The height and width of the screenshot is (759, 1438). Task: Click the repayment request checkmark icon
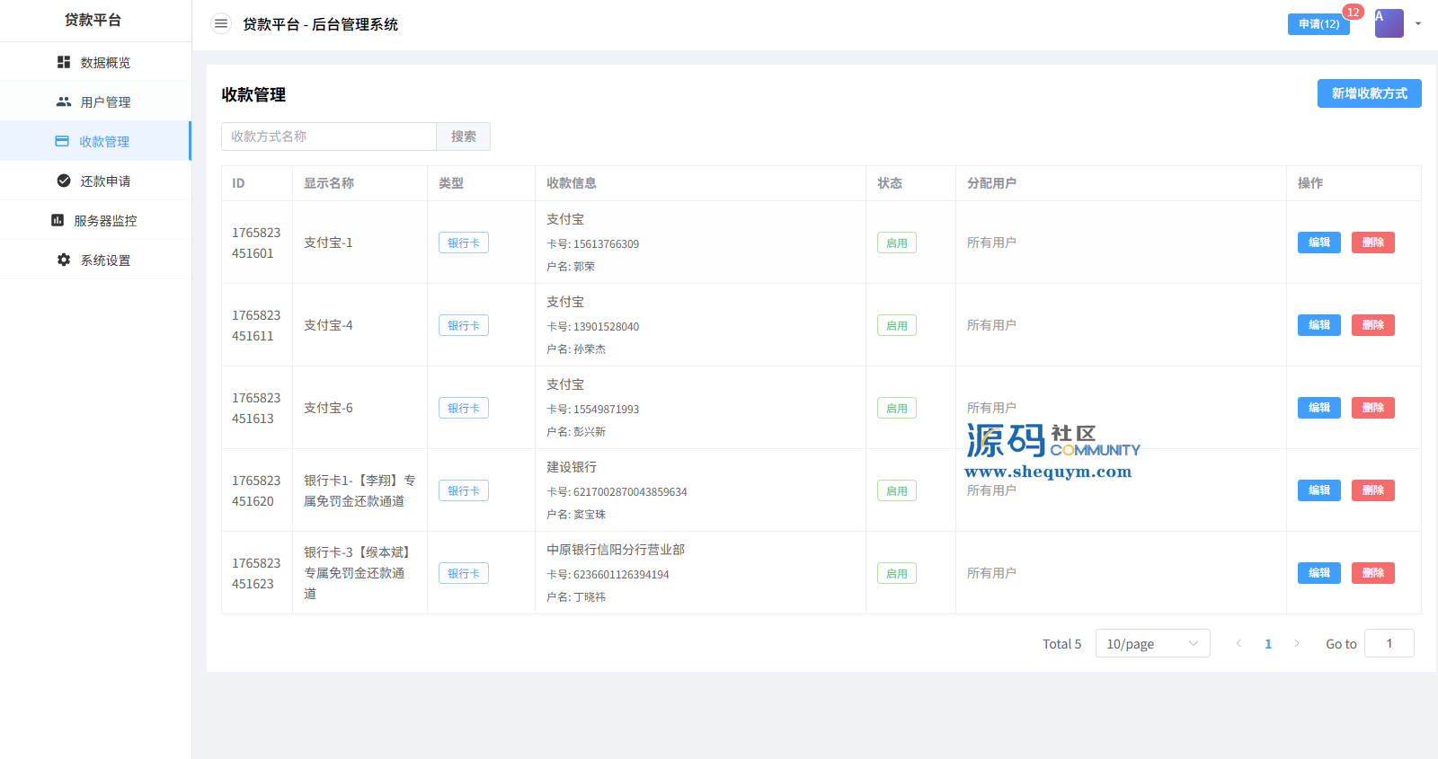[64, 181]
